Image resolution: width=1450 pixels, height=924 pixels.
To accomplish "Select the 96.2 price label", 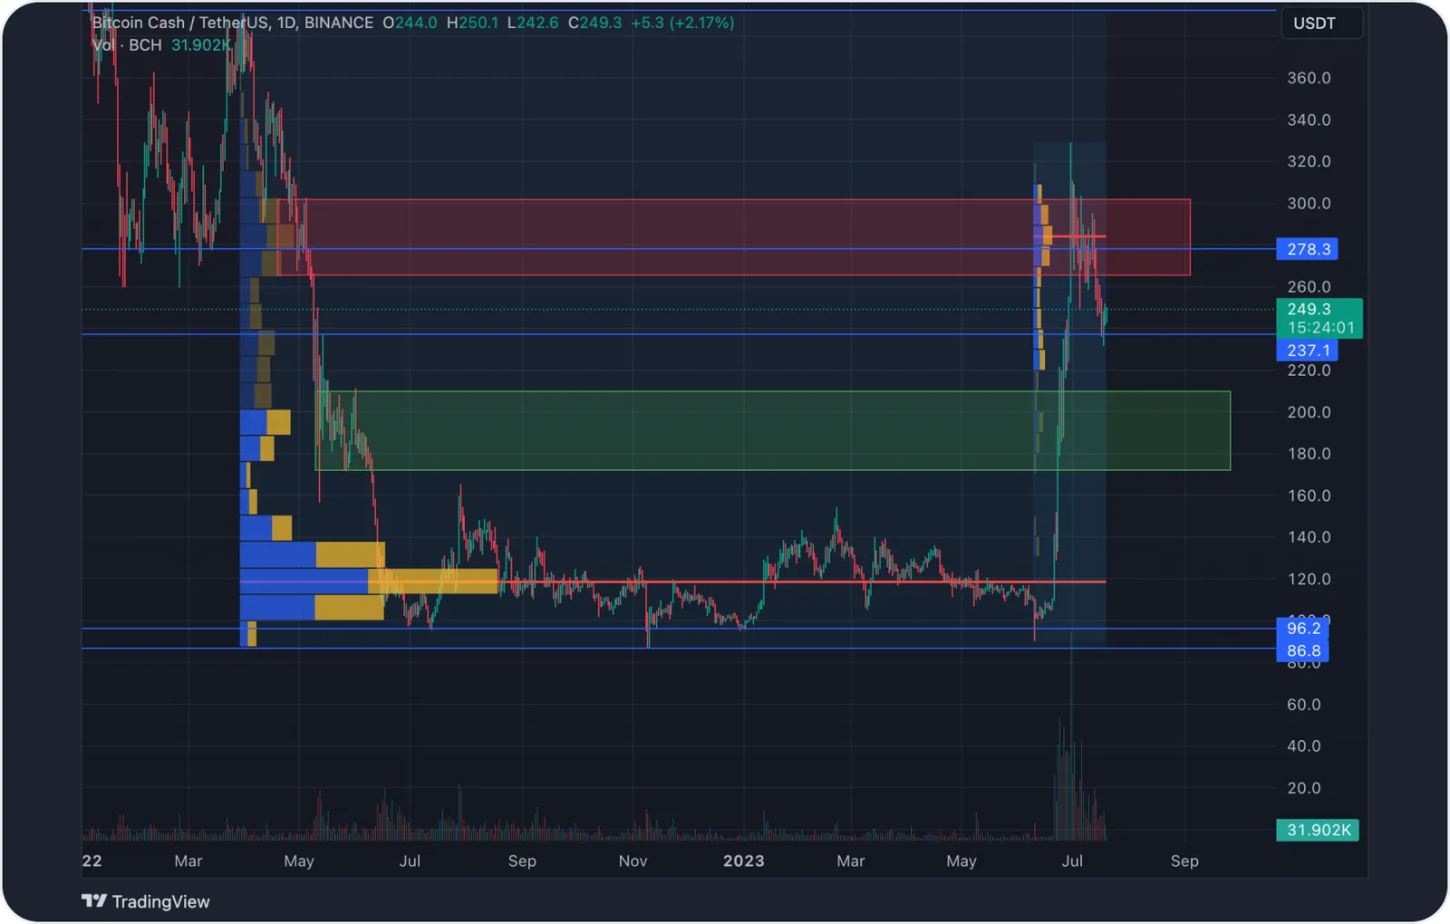I will [1302, 628].
